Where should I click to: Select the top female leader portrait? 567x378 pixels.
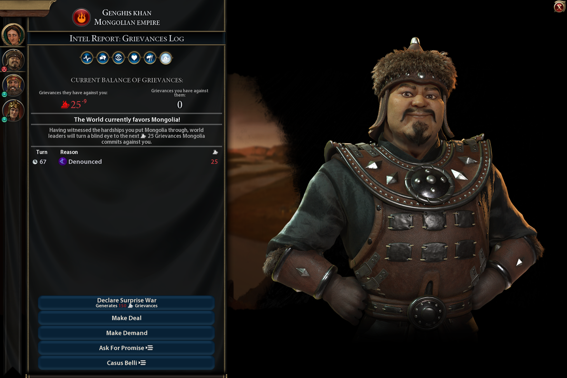click(x=13, y=34)
